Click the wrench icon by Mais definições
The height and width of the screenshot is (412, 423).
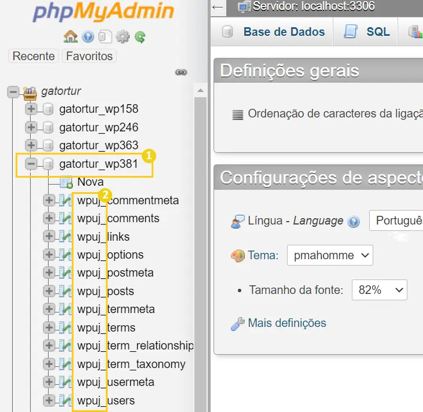tap(238, 324)
